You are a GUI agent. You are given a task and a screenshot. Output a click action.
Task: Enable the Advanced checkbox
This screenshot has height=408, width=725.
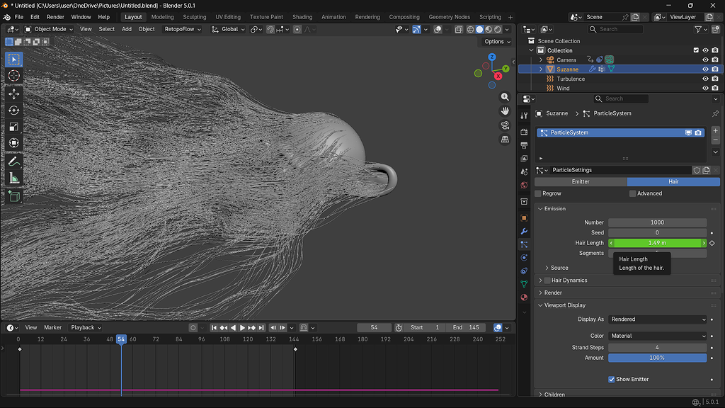[x=632, y=193]
